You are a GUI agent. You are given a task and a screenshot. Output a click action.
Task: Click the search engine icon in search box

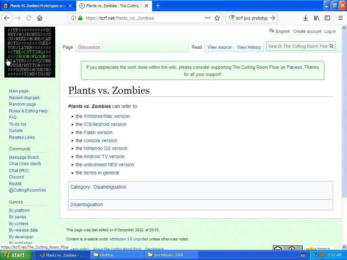coord(231,18)
